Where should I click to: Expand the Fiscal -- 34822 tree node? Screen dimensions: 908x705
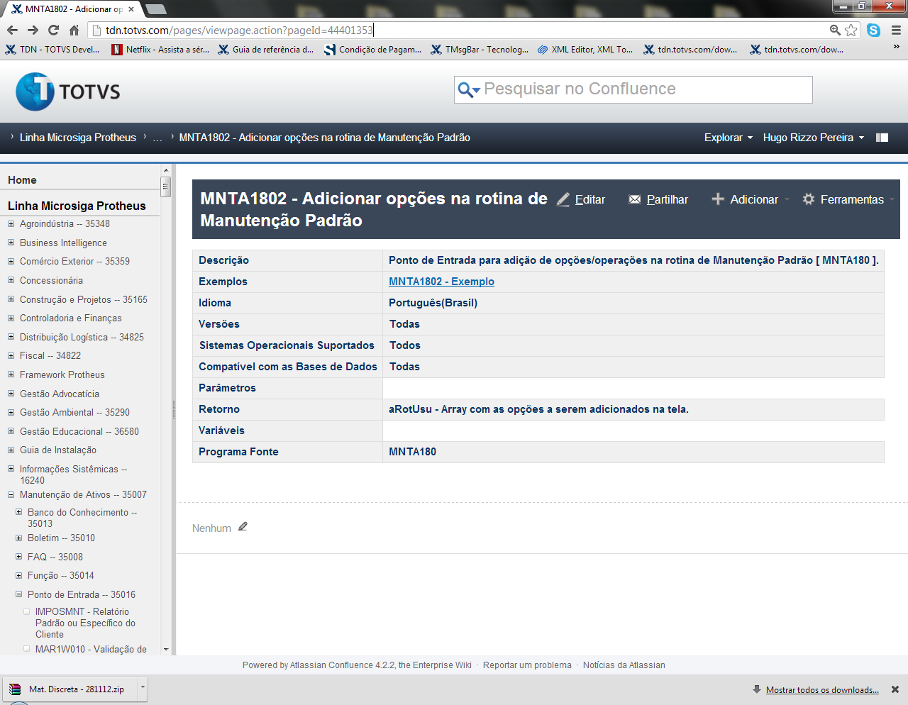pos(11,355)
